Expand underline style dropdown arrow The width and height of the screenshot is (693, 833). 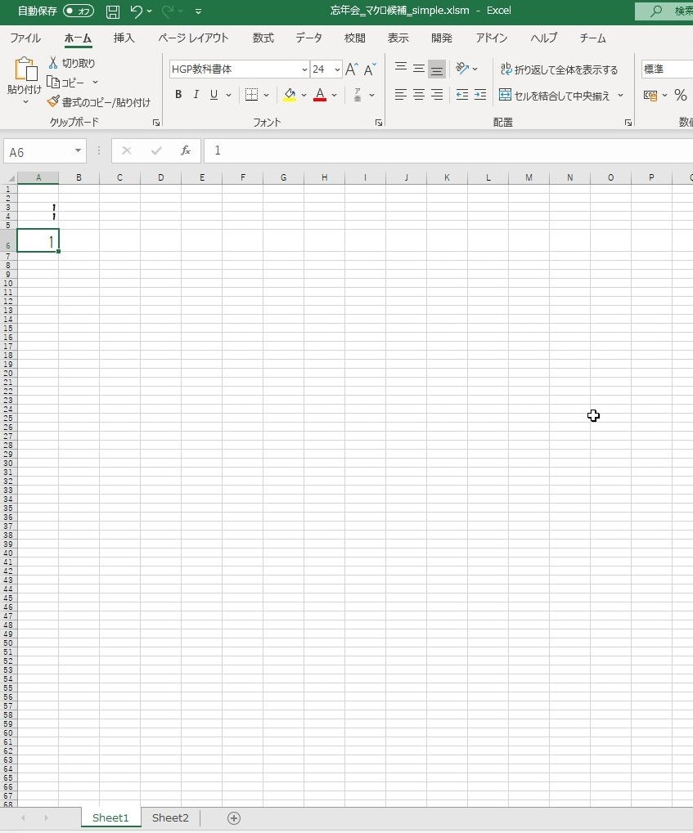[x=229, y=95]
